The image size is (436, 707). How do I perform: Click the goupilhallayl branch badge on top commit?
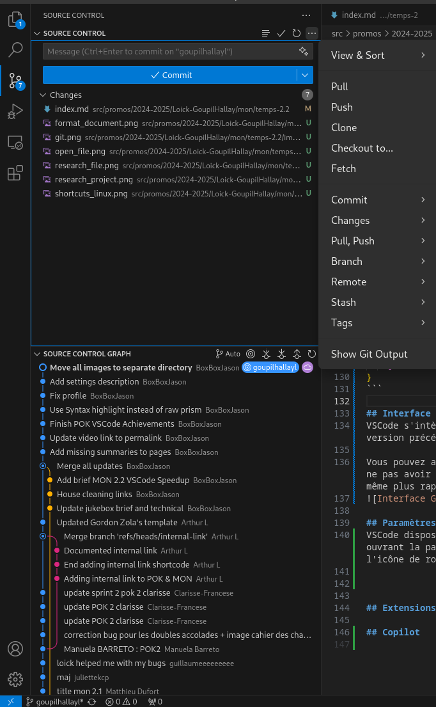tap(270, 367)
